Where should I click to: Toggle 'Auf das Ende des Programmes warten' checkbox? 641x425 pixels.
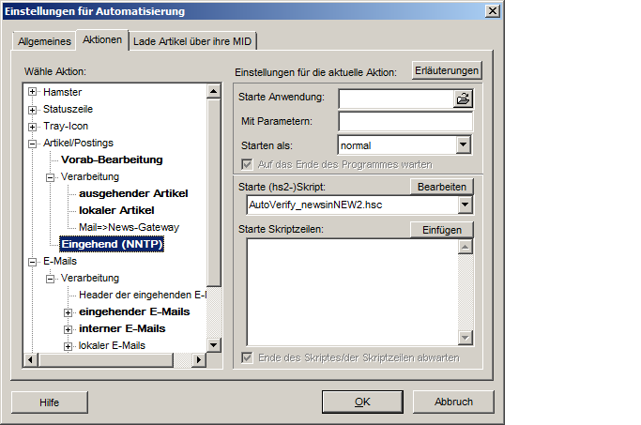pos(248,164)
